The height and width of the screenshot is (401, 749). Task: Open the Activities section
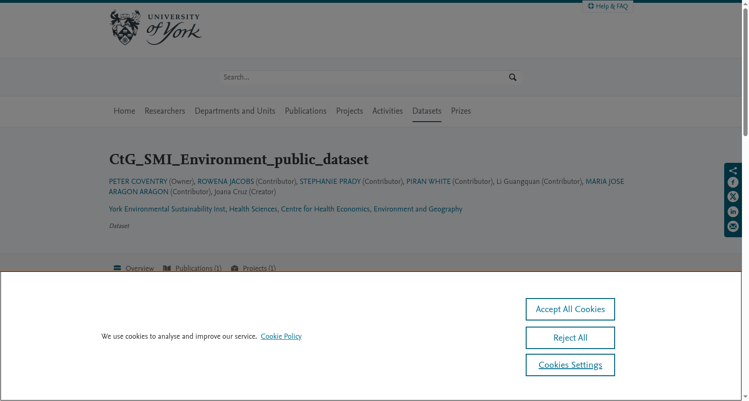pyautogui.click(x=388, y=111)
